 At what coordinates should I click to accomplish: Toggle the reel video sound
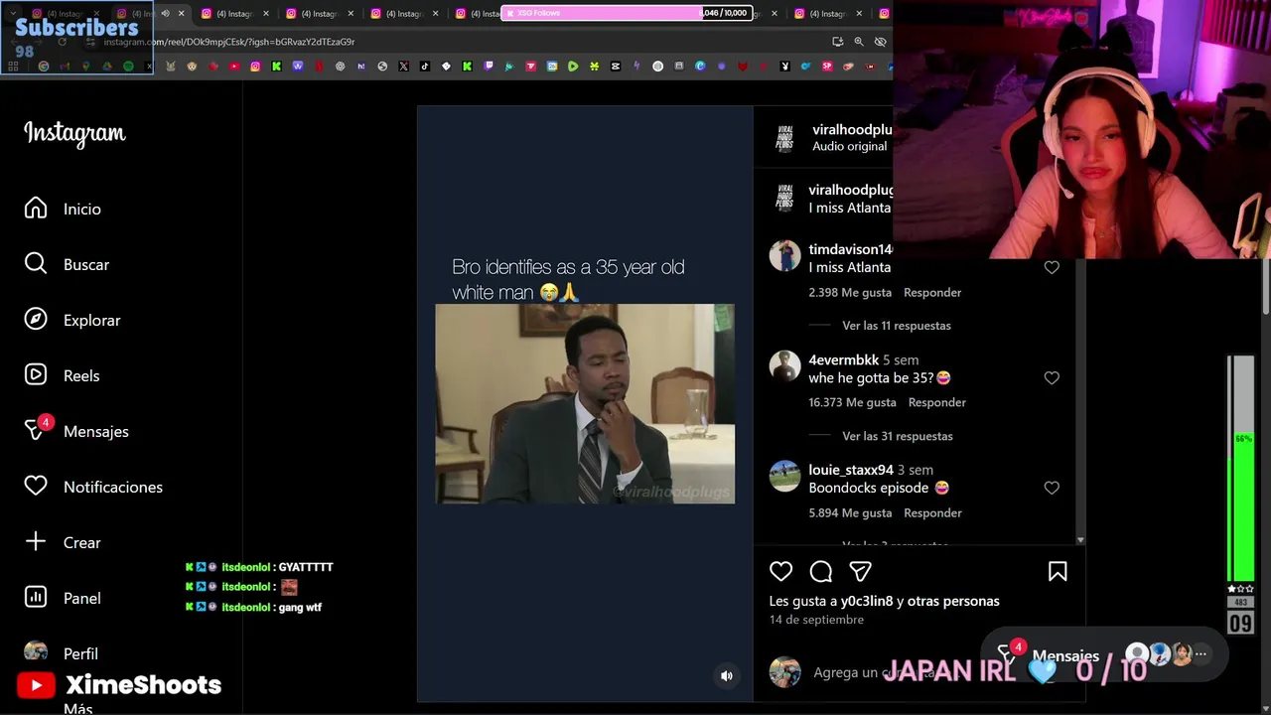point(727,675)
